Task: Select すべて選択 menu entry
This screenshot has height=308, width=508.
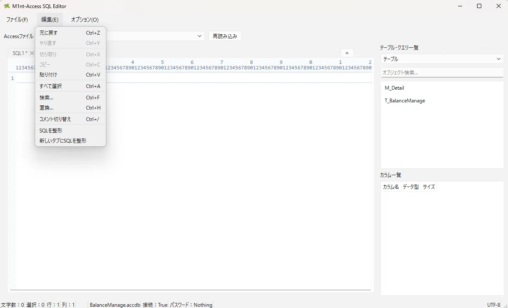Action: (x=70, y=86)
